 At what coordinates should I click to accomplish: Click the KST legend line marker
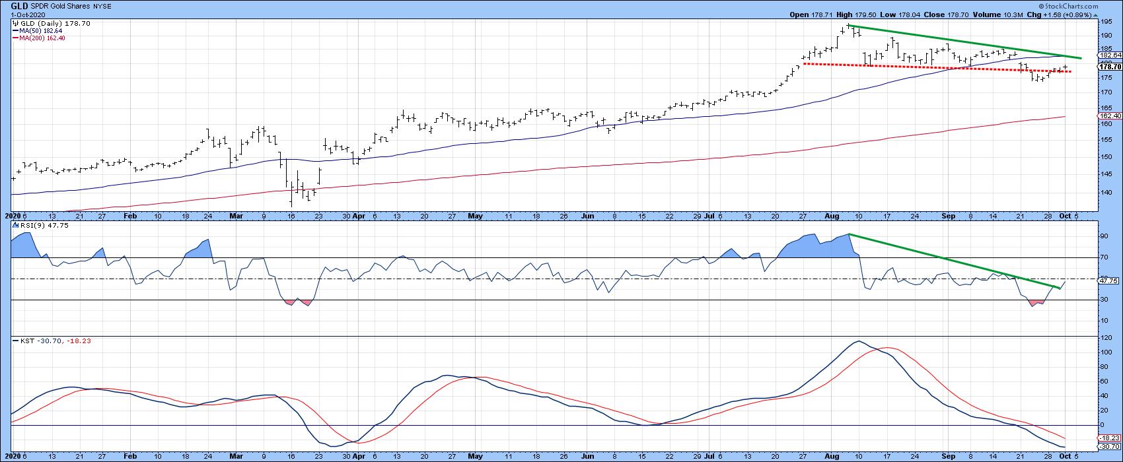[15, 341]
